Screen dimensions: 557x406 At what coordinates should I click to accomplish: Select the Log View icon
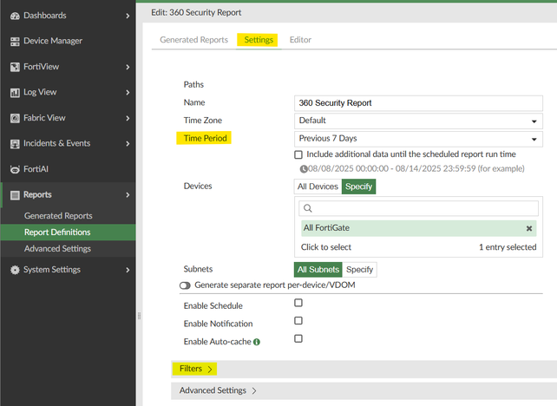15,92
